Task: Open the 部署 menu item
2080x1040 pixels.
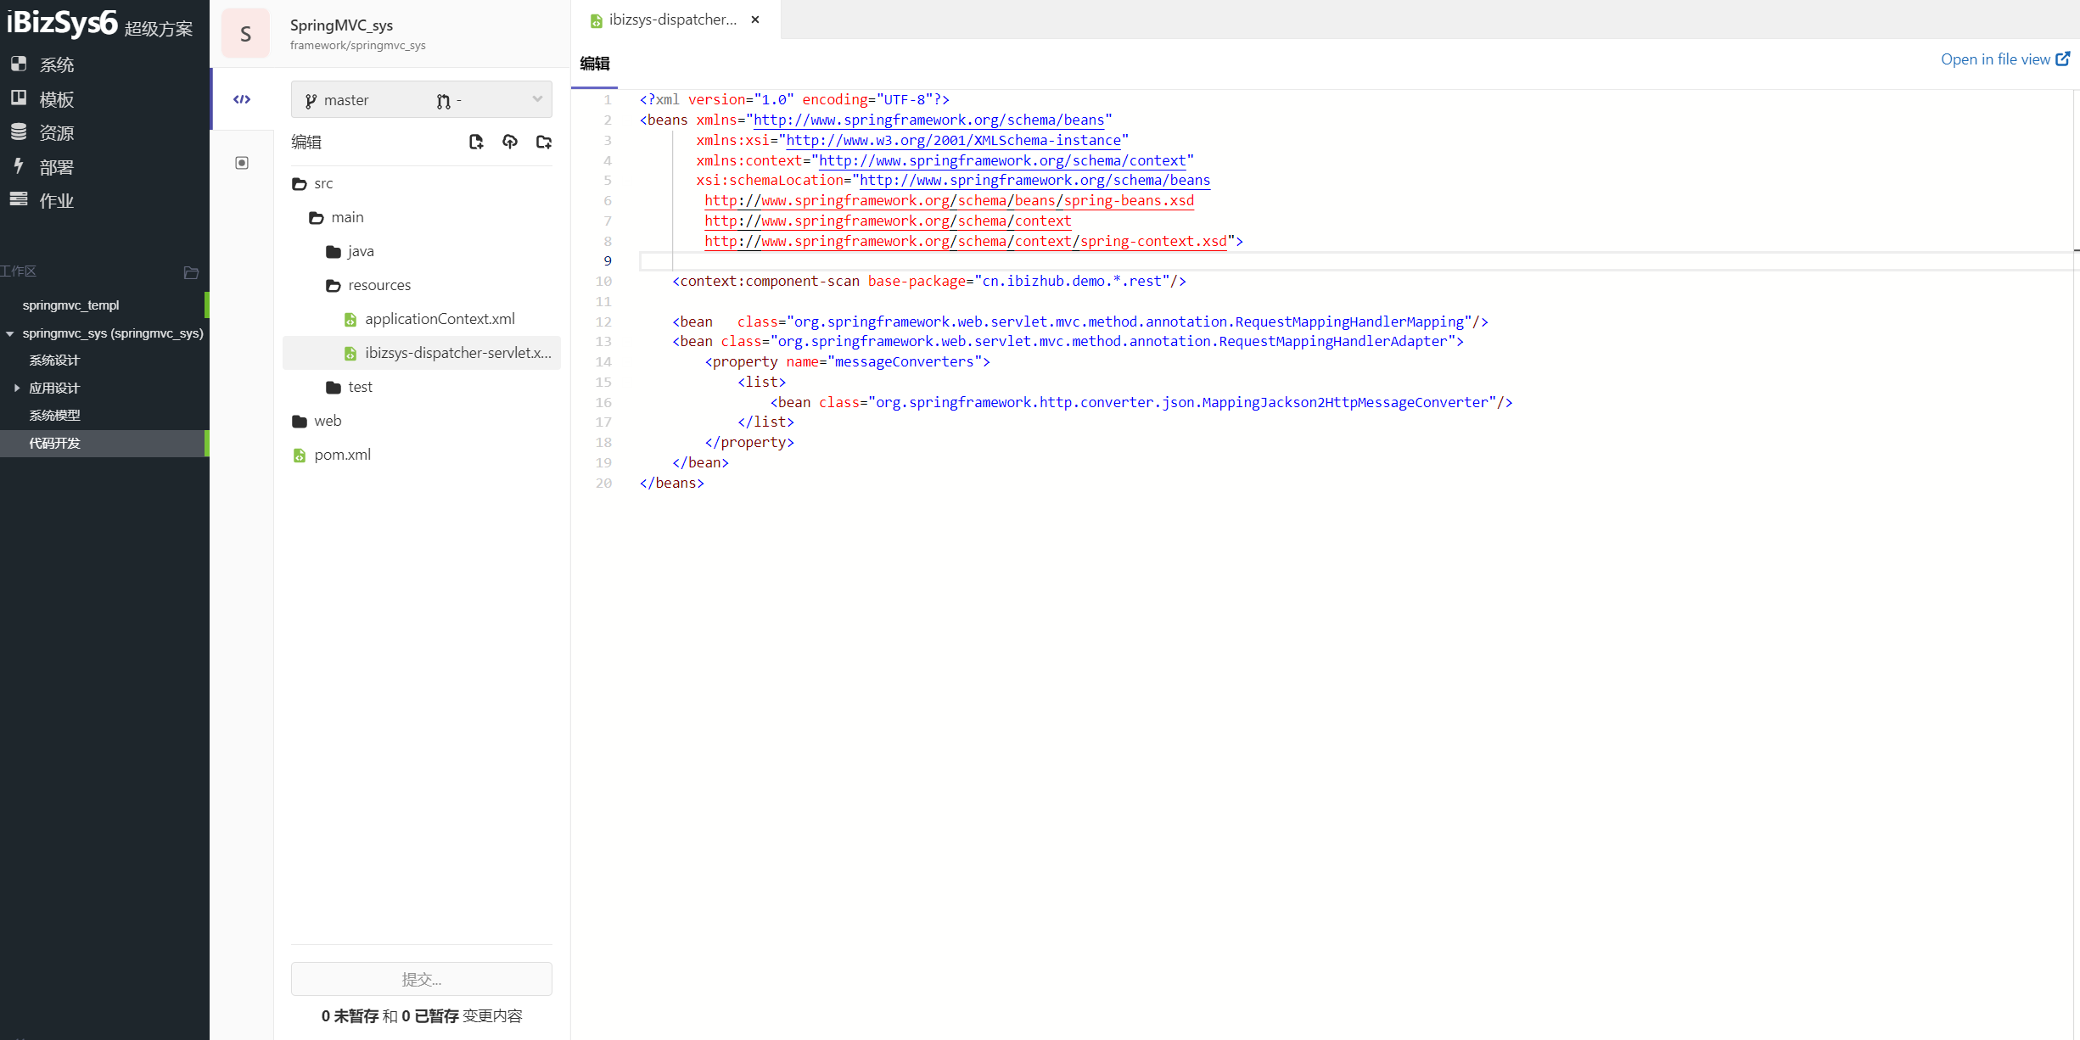Action: (x=56, y=167)
